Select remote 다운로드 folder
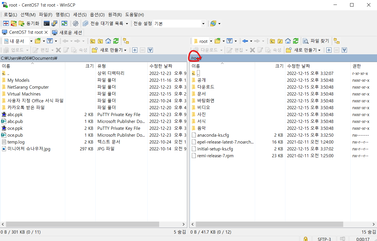Screen dimensions: 377x241 pos(206,87)
